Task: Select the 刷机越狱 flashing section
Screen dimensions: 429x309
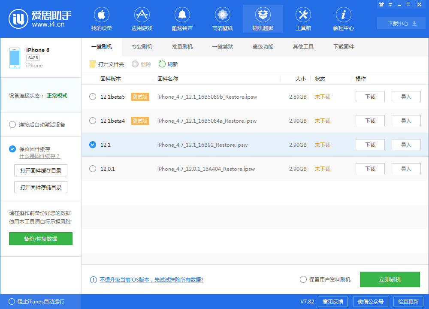Action: pos(263,18)
